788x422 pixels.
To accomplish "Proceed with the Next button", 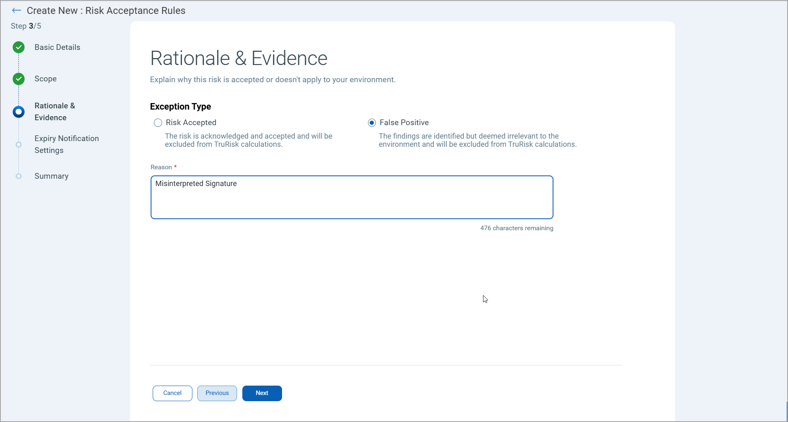I will 262,393.
